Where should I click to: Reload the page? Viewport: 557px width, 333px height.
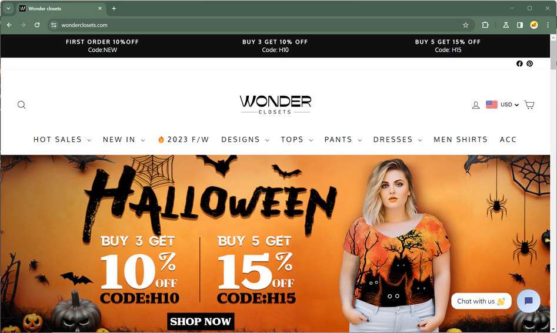click(37, 25)
